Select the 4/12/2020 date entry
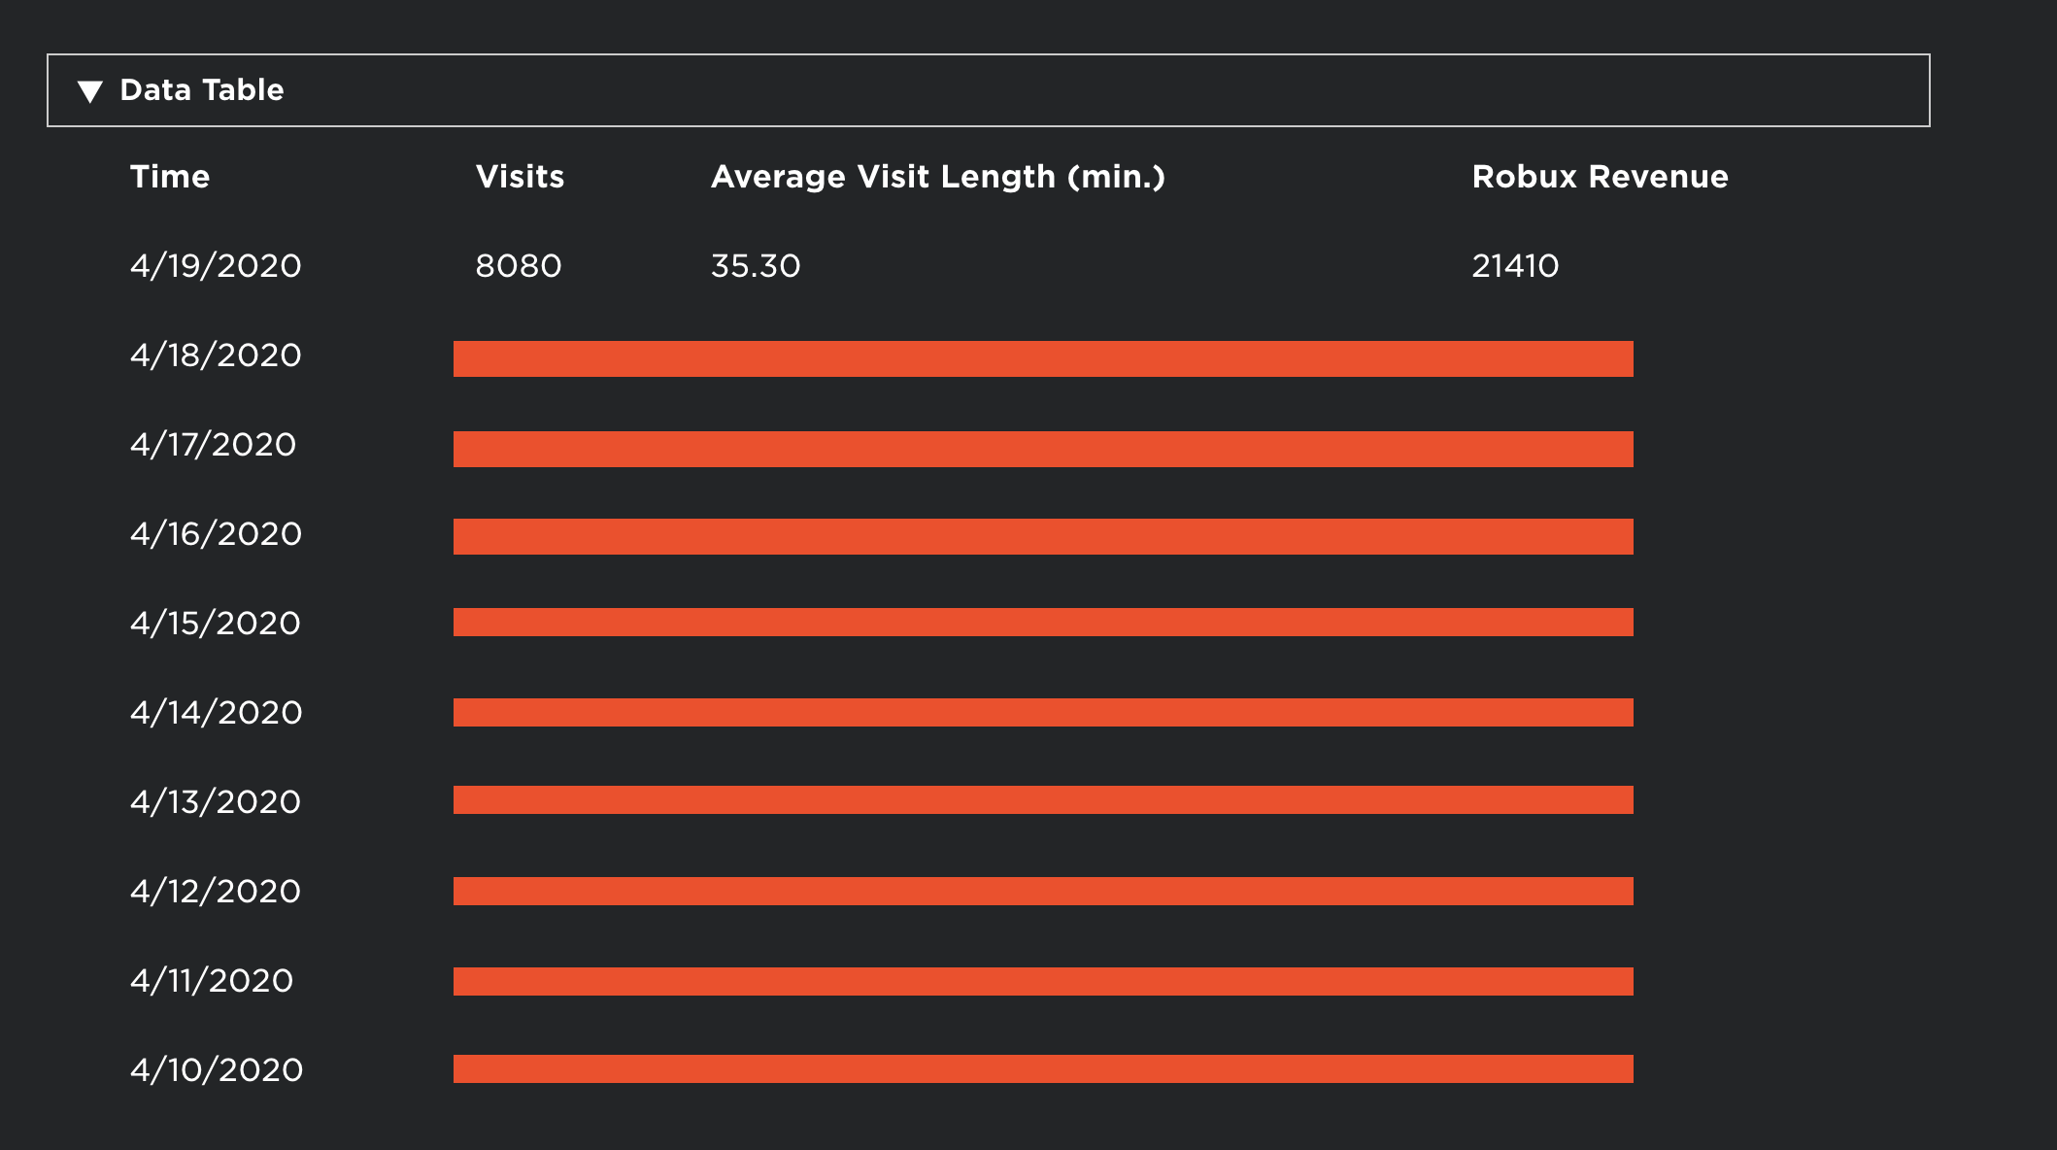The image size is (2057, 1150). pos(216,892)
